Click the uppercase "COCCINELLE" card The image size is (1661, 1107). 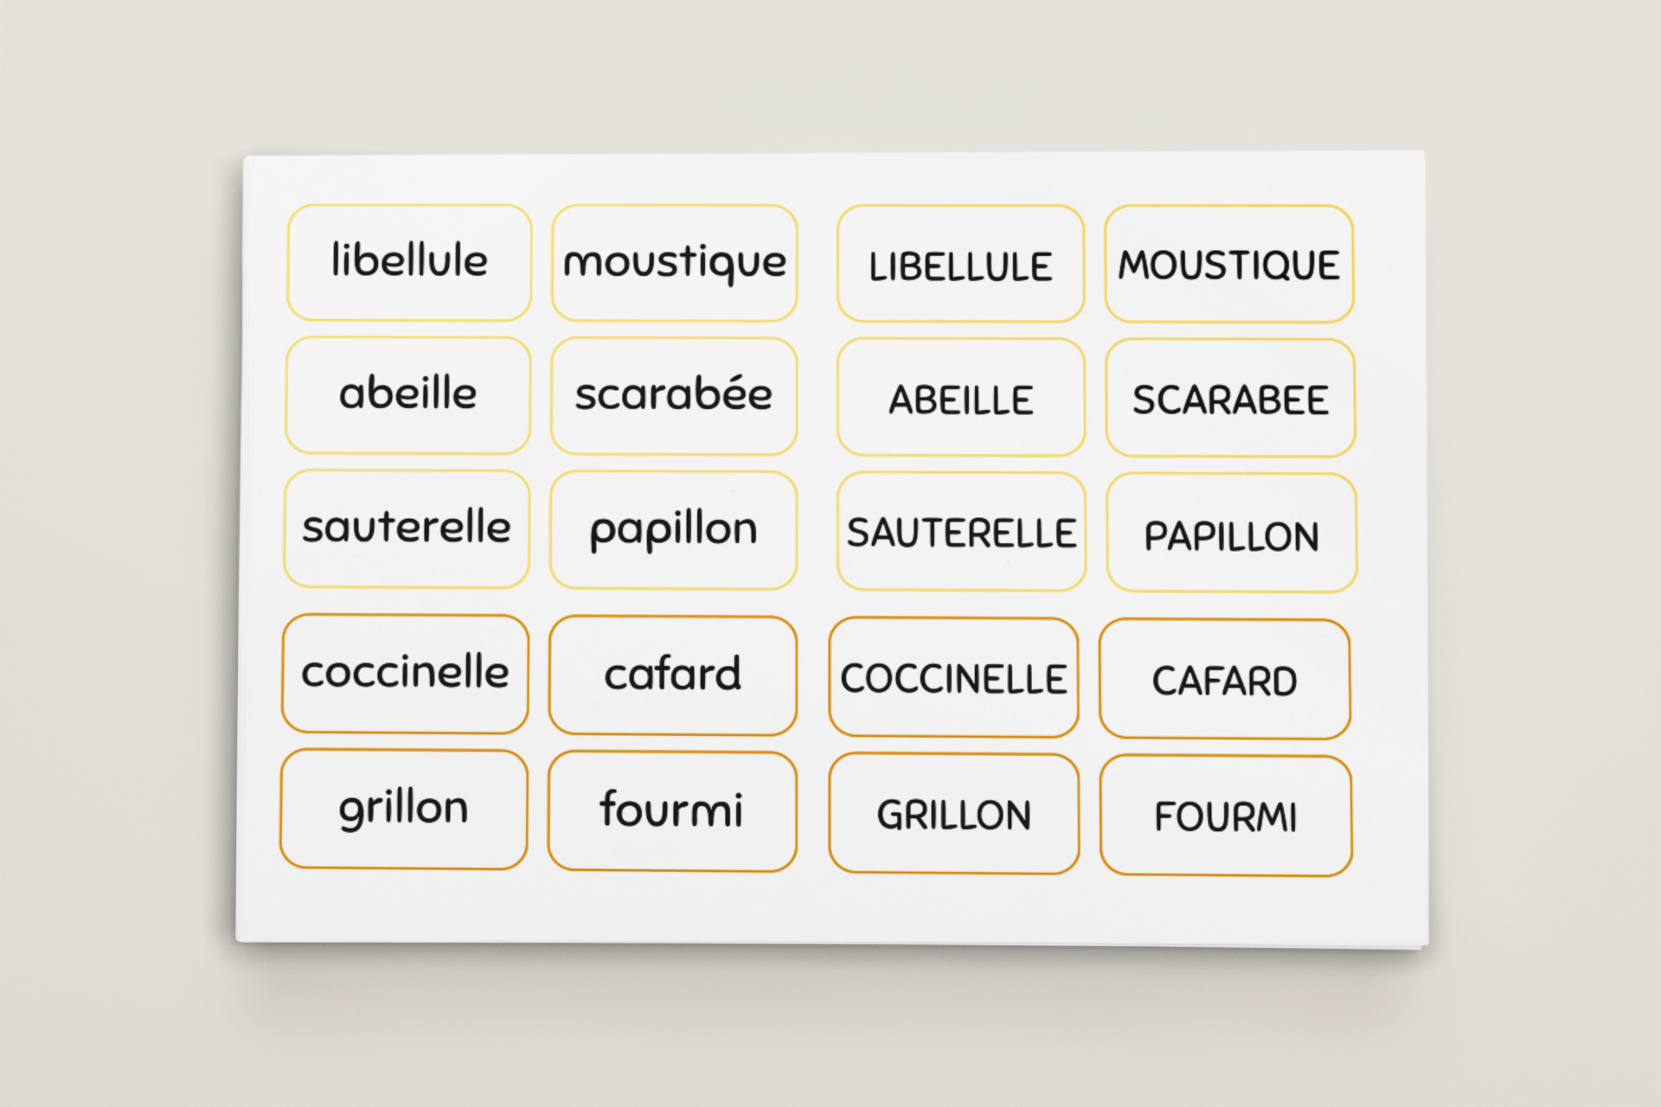pos(953,677)
